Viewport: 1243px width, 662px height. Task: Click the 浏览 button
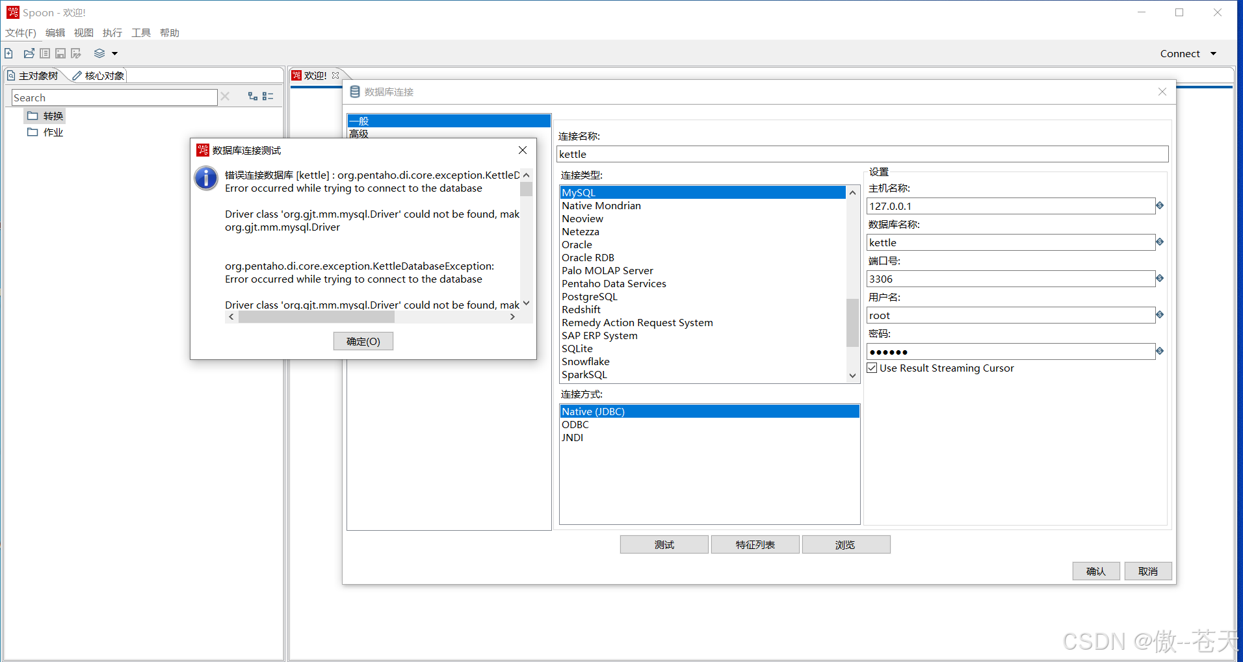coord(846,544)
